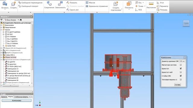Click the Точка (Point) tool
193x108 pixels.
(139, 6)
